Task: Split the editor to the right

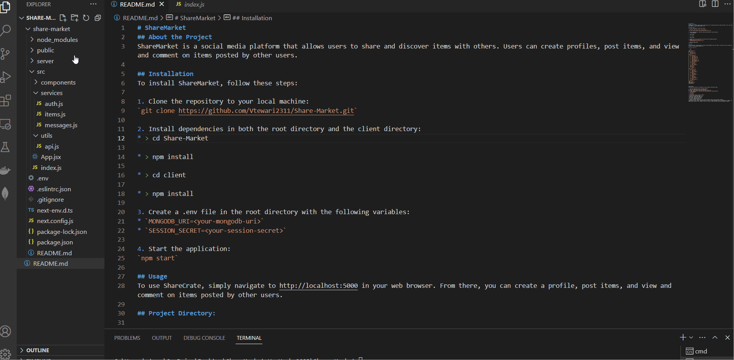Action: click(715, 4)
